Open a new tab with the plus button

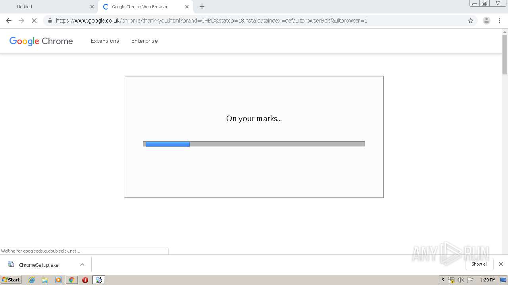pyautogui.click(x=202, y=7)
